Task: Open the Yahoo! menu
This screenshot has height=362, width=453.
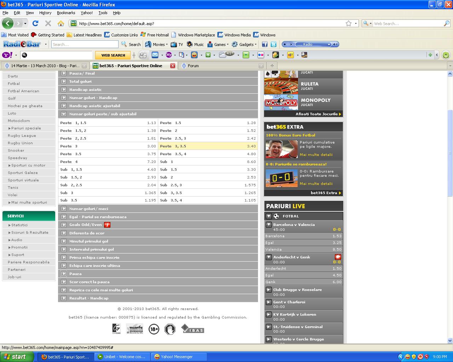Action: click(x=87, y=13)
